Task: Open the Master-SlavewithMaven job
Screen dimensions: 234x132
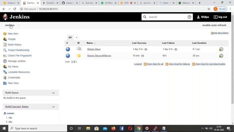Action: pos(99,56)
